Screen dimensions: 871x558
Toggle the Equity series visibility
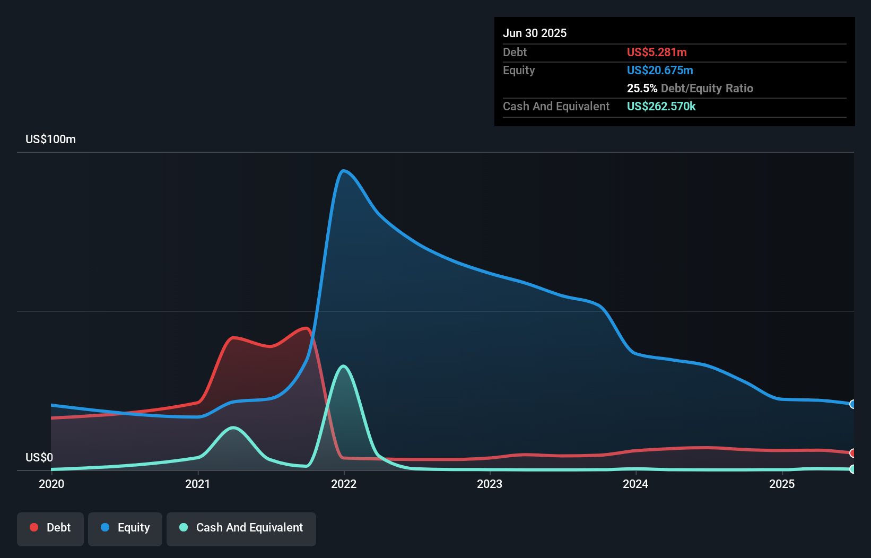(125, 527)
